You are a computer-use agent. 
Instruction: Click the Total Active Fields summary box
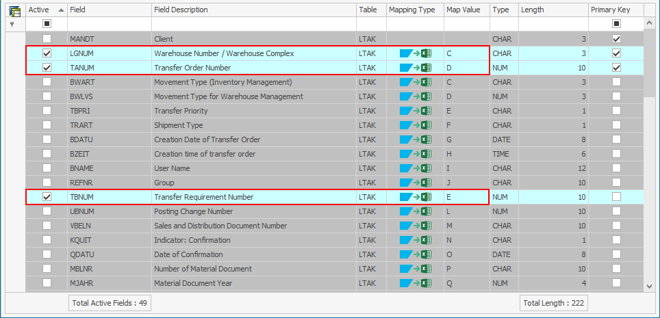pos(110,303)
